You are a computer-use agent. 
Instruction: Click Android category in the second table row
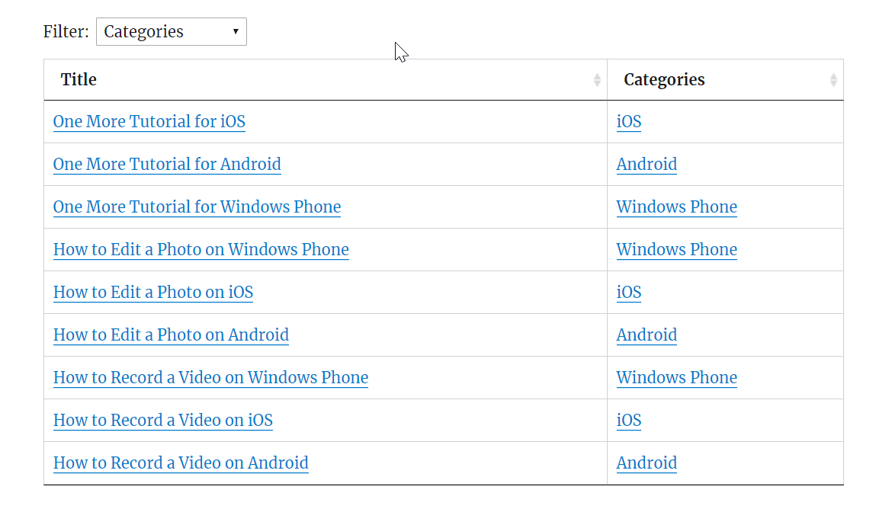[647, 165]
